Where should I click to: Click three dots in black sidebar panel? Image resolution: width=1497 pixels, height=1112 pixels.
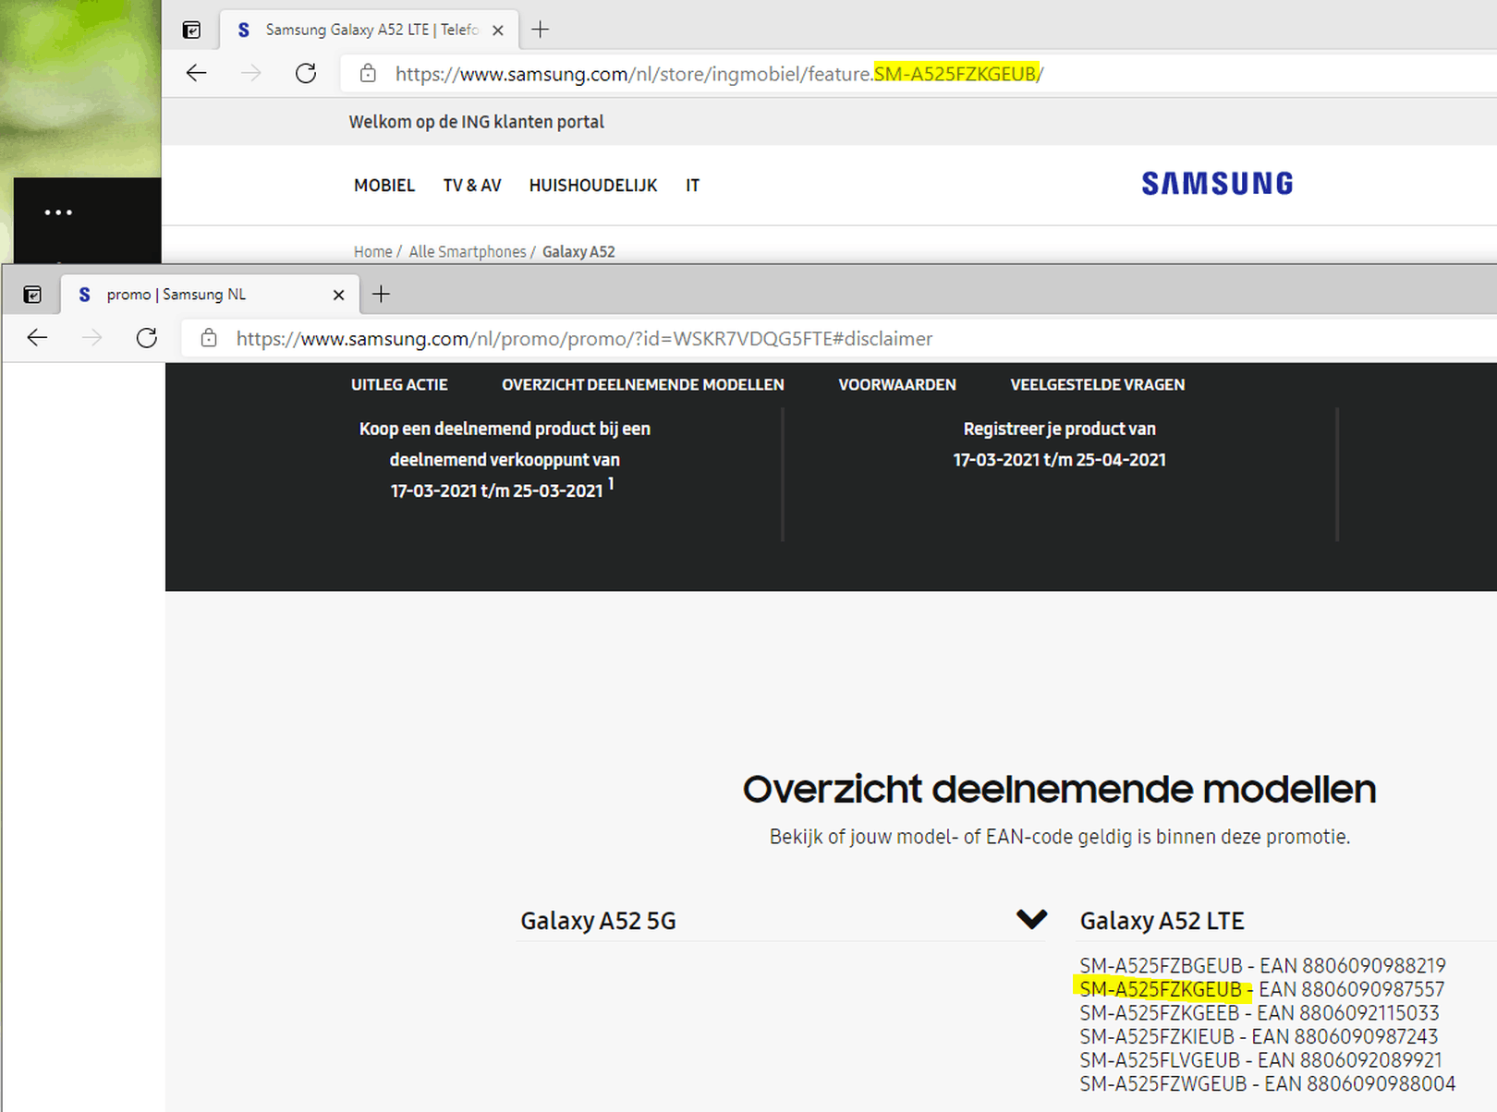point(58,212)
